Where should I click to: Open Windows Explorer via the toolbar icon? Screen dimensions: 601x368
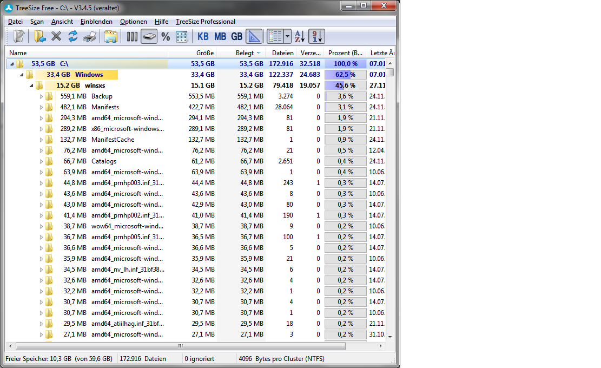[111, 36]
